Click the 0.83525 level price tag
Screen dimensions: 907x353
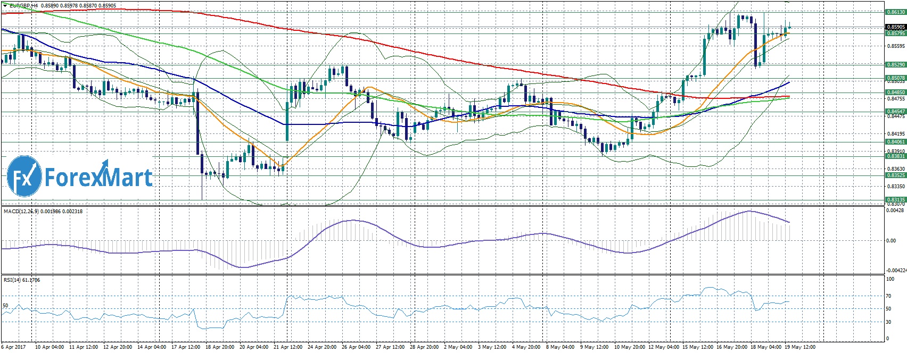point(895,175)
